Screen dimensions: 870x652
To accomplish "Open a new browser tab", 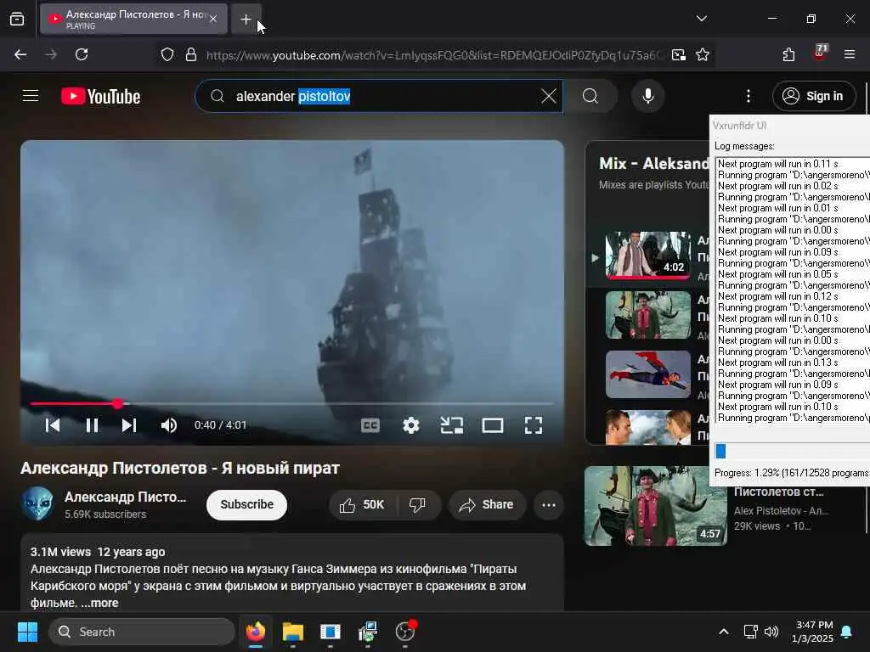I will click(x=246, y=20).
